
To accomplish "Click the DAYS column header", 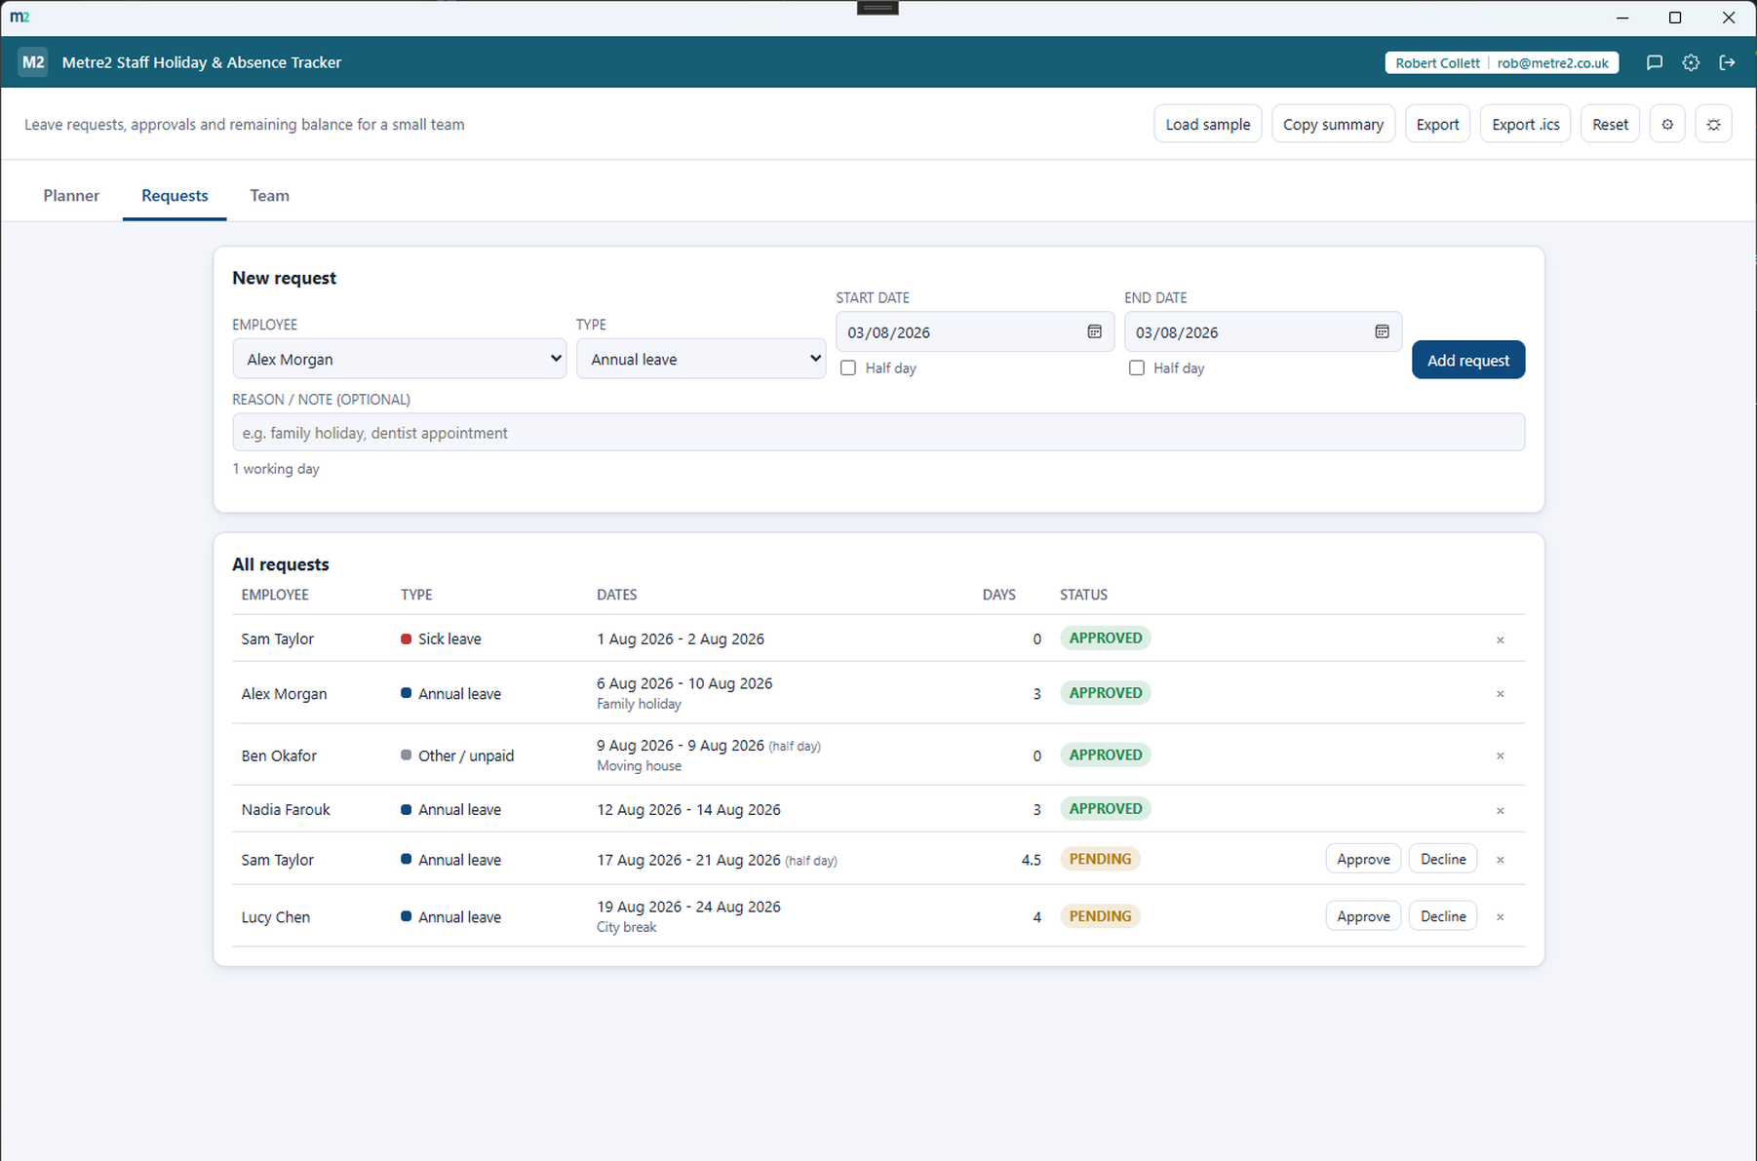I will point(998,595).
